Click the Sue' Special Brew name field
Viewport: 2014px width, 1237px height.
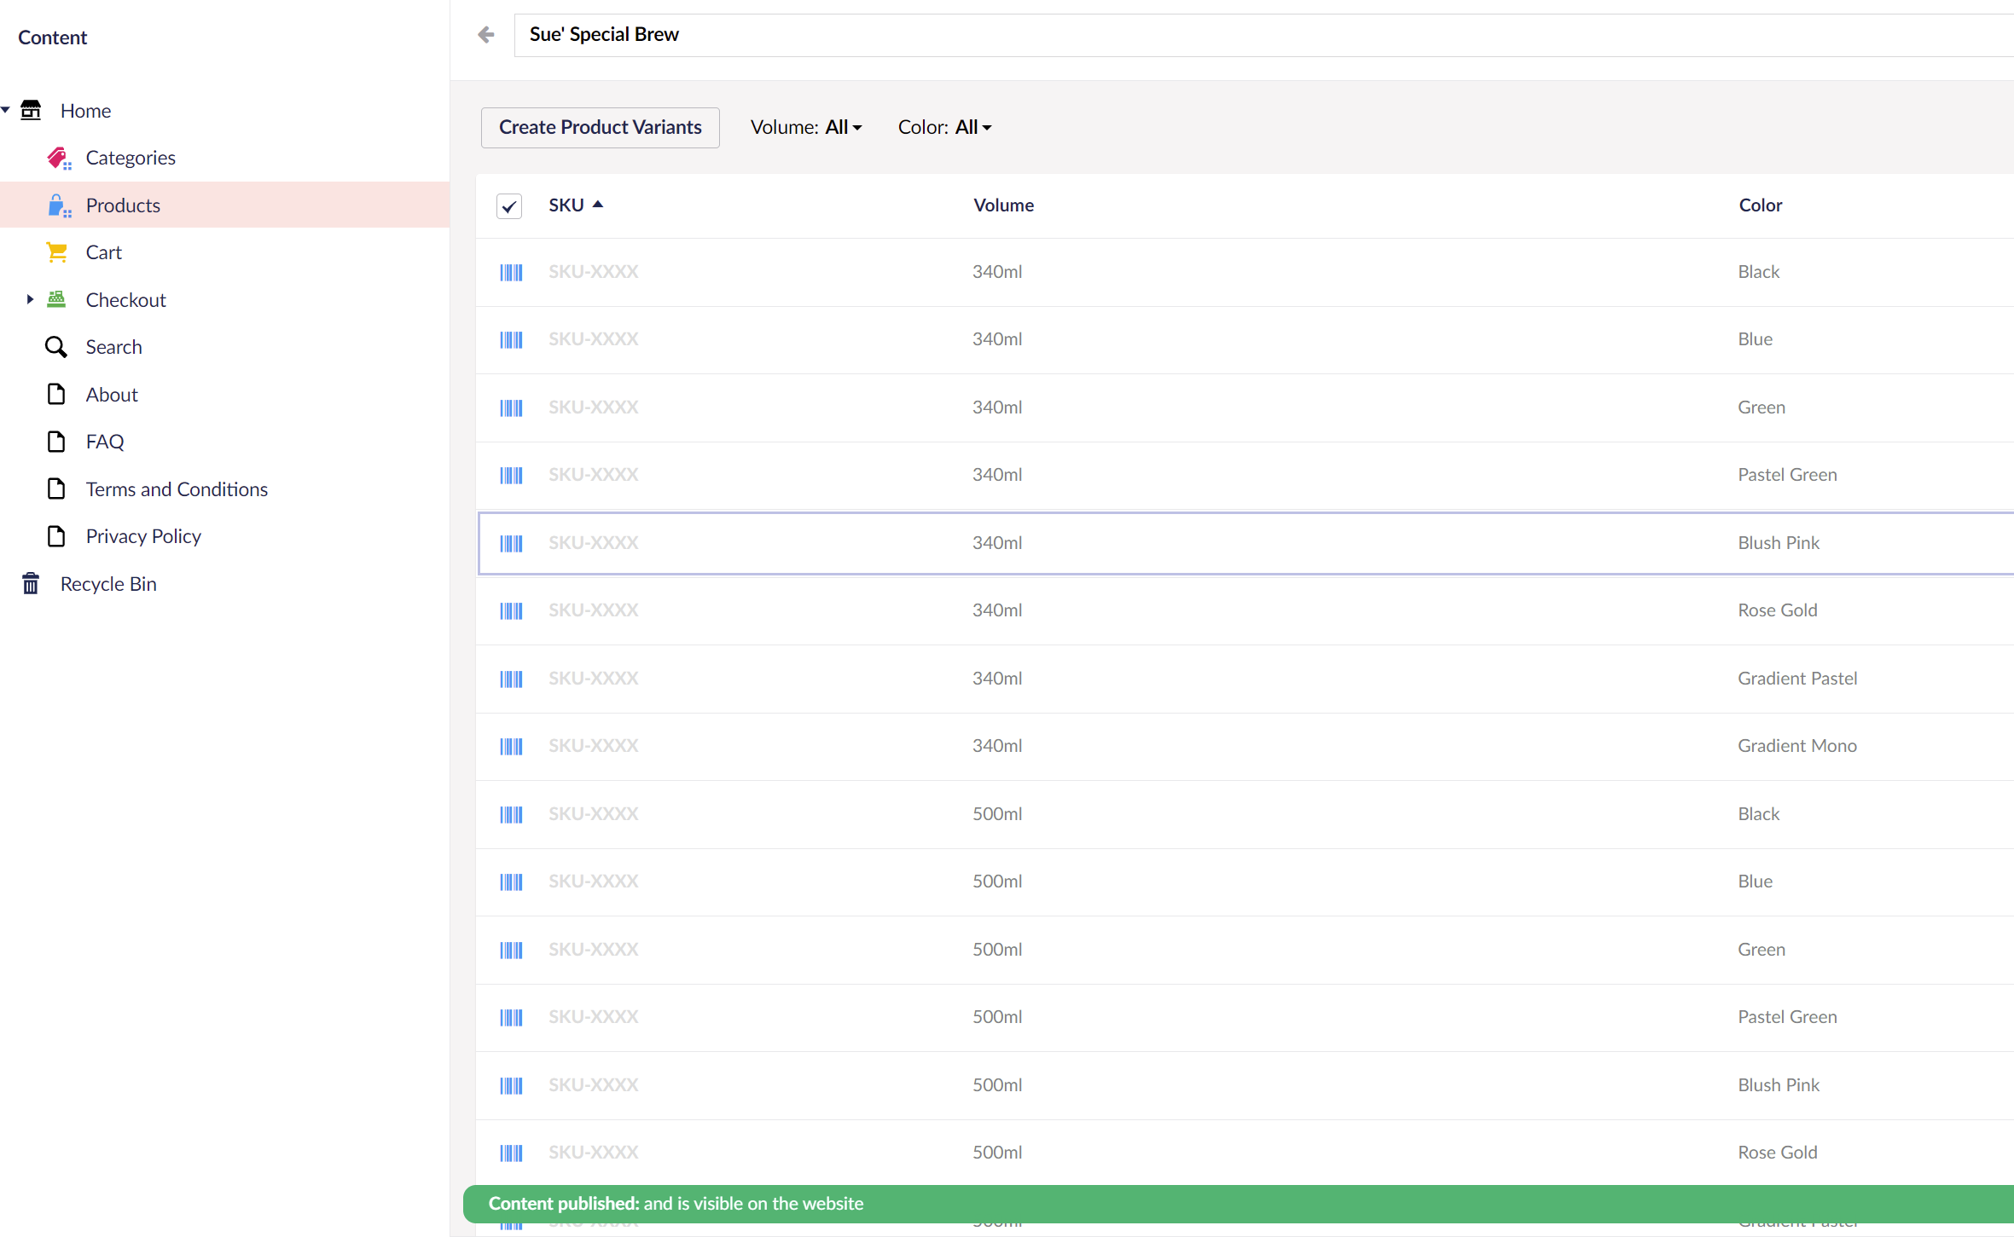click(x=1263, y=35)
